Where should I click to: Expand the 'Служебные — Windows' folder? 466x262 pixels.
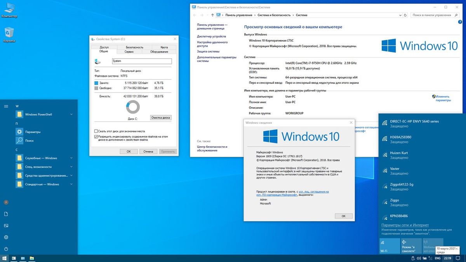click(x=71, y=158)
